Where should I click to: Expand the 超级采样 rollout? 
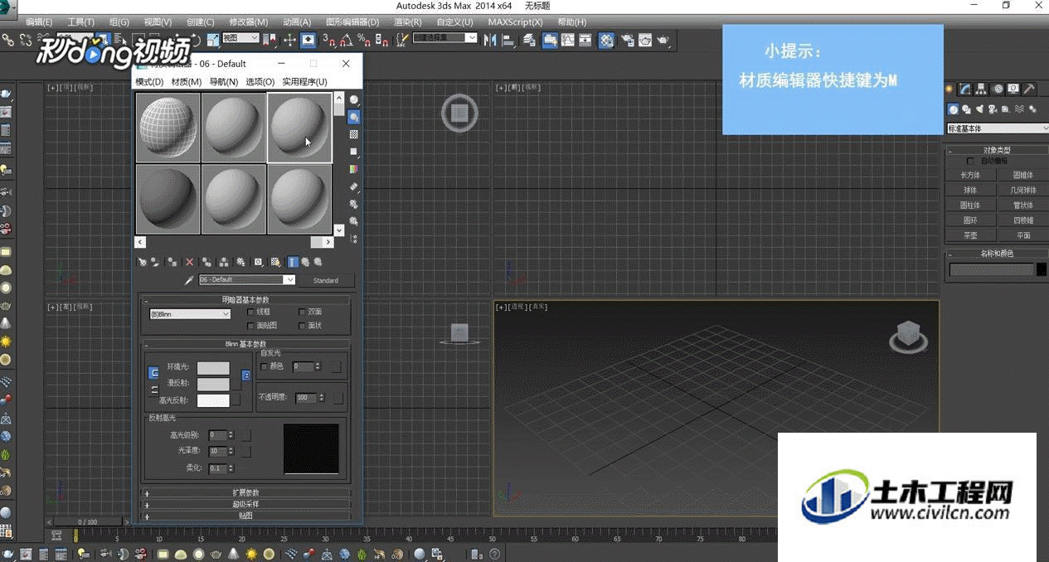pyautogui.click(x=246, y=504)
